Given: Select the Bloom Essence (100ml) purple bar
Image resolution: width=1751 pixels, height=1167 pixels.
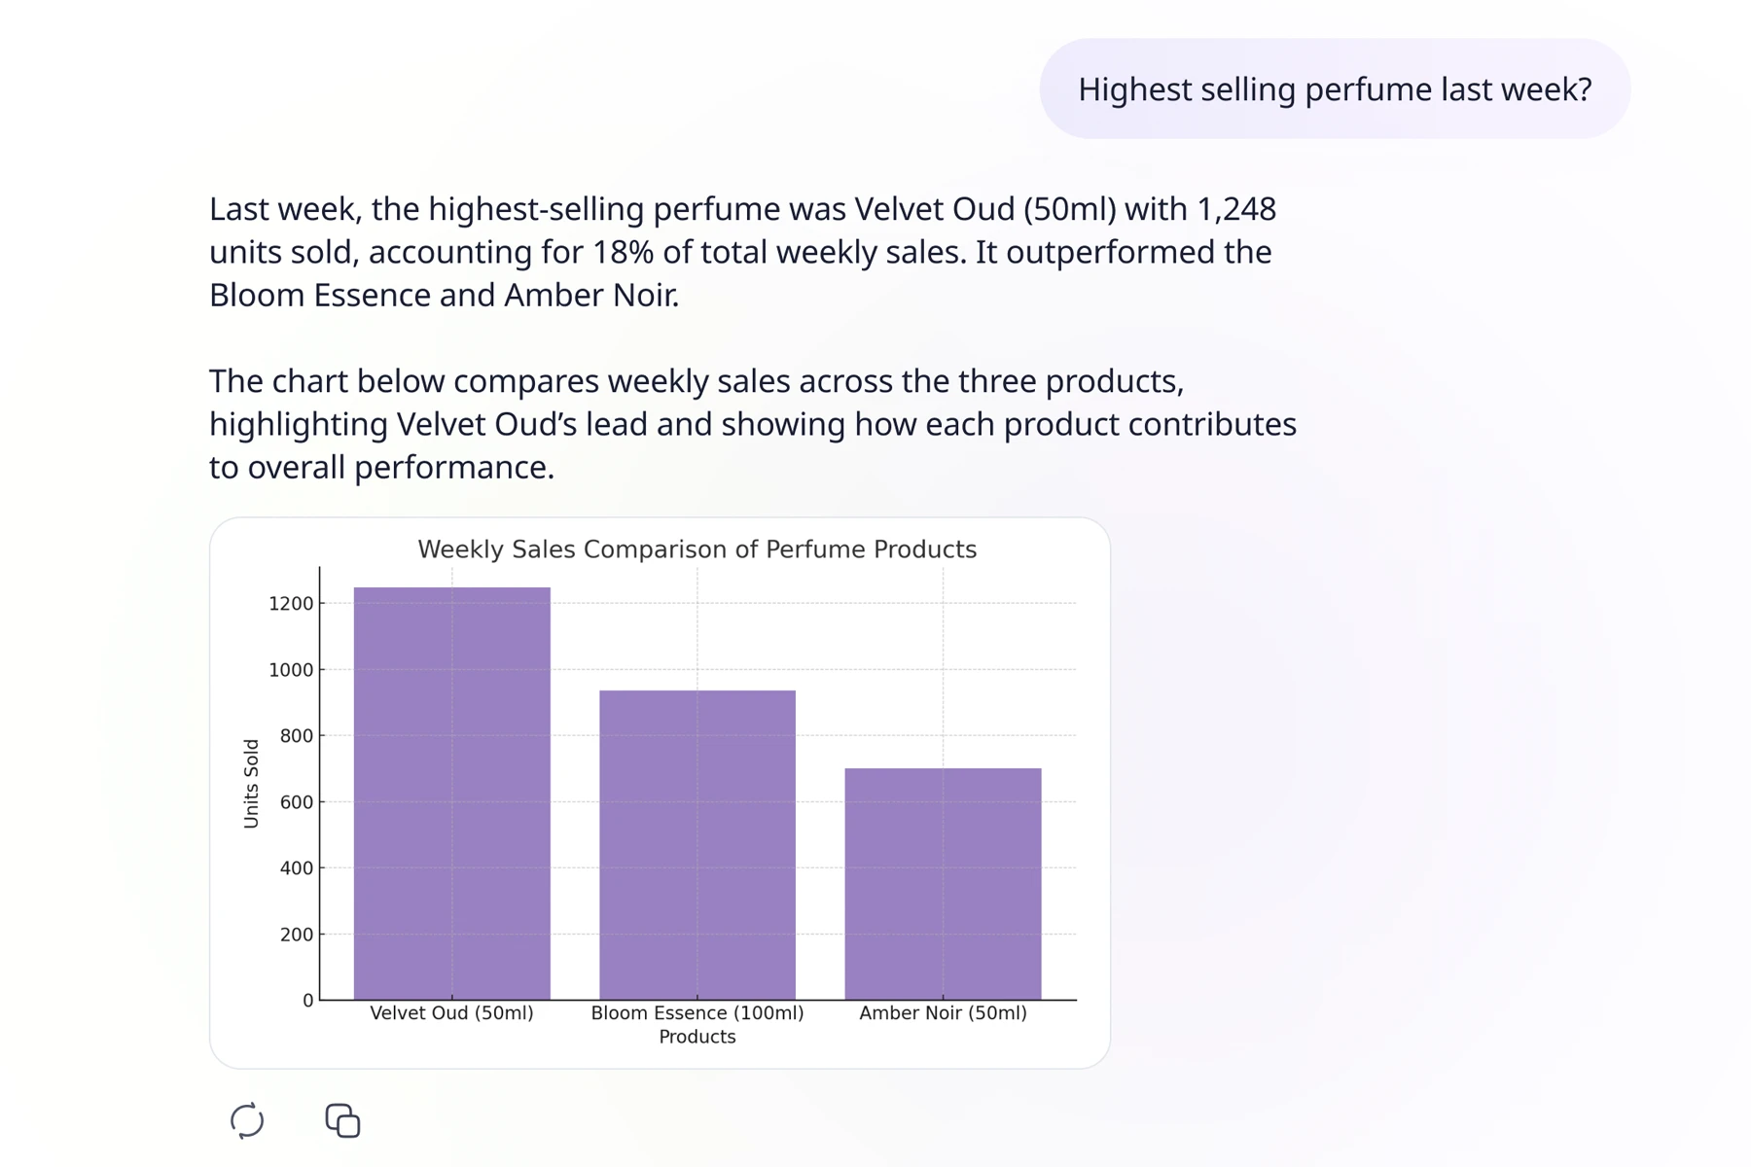Looking at the screenshot, I should tap(697, 844).
